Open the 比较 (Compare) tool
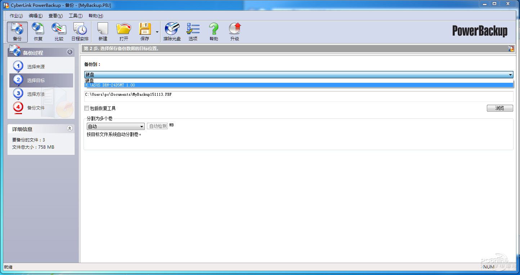520x275 pixels. point(59,32)
